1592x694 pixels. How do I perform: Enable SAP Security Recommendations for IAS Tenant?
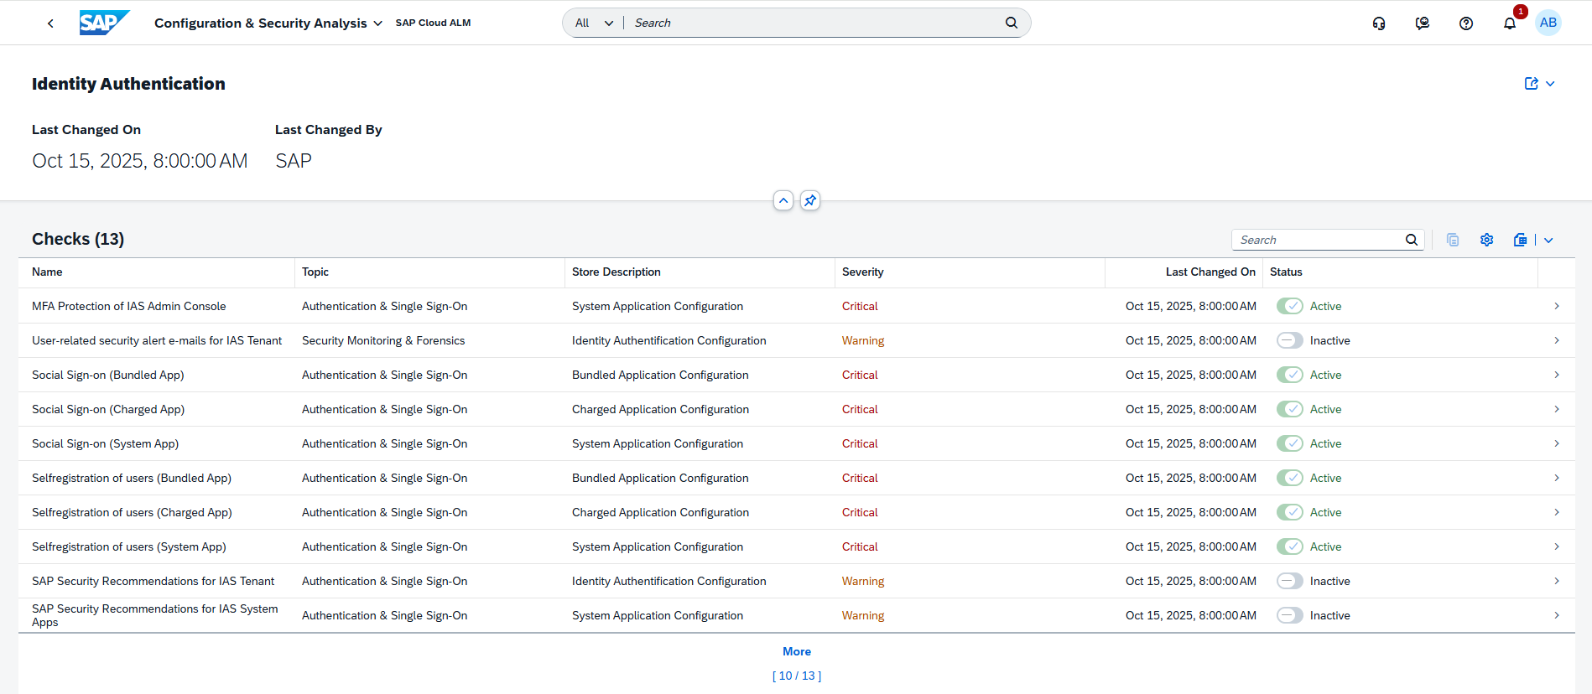1289,582
